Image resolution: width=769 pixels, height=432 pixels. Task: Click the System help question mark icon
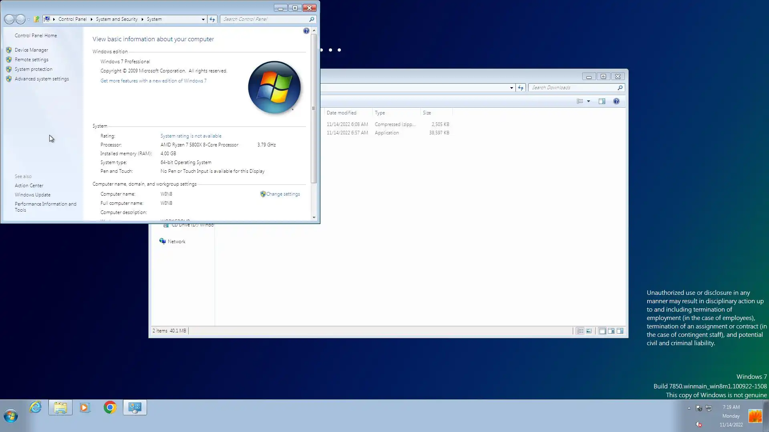point(306,31)
